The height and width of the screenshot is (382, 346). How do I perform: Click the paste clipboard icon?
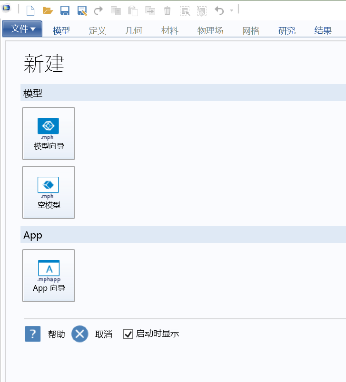(133, 11)
